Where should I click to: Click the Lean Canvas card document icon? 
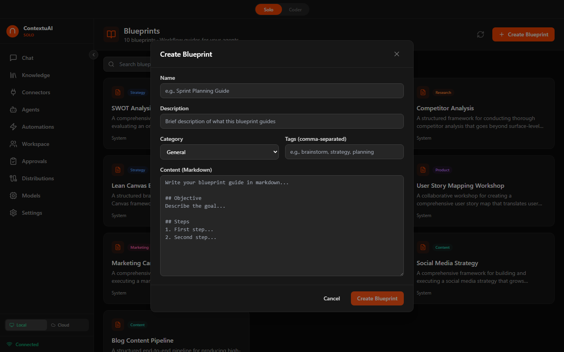(x=118, y=170)
